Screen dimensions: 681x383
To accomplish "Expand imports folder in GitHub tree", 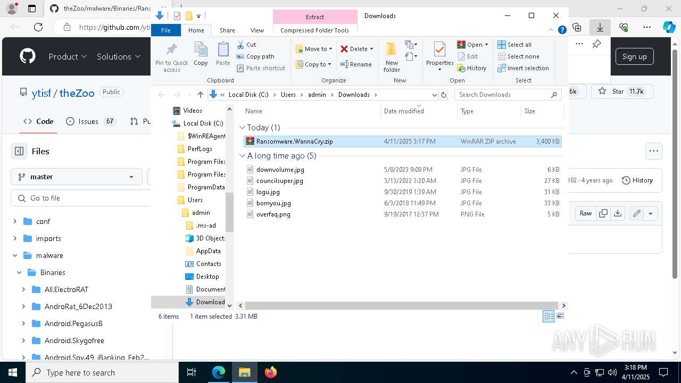I will click(x=15, y=238).
